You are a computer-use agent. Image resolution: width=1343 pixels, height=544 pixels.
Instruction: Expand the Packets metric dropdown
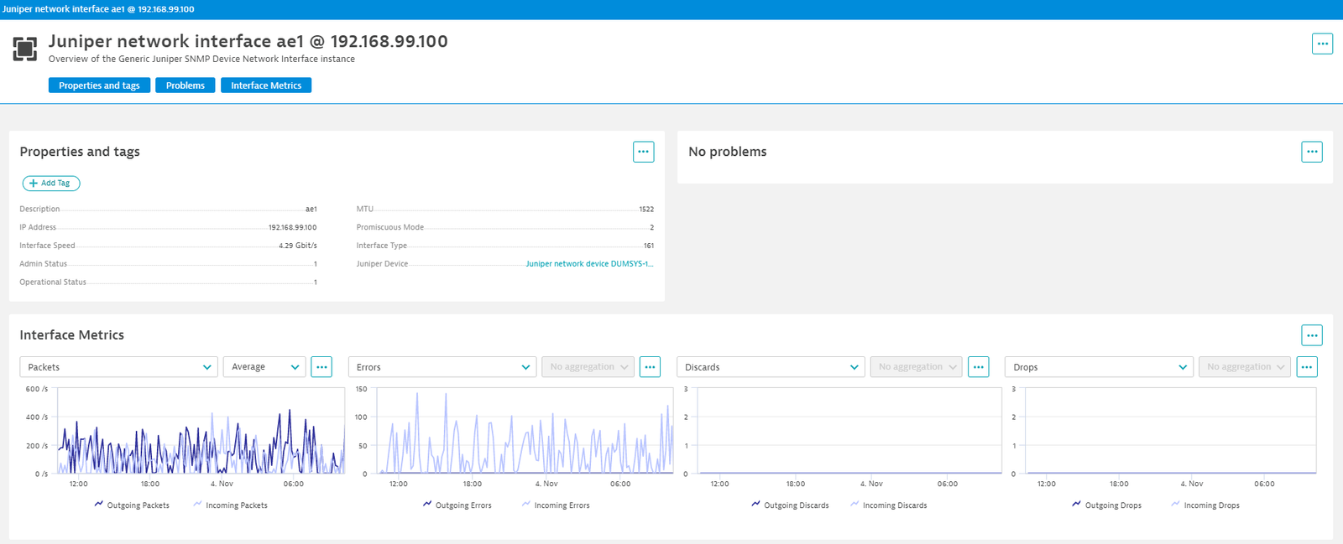(x=118, y=367)
